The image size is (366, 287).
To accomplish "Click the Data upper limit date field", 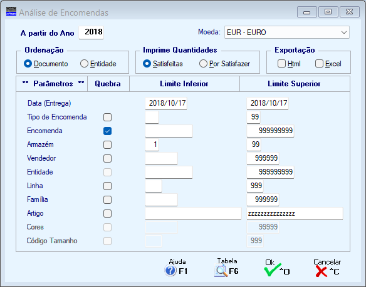I will coord(268,103).
